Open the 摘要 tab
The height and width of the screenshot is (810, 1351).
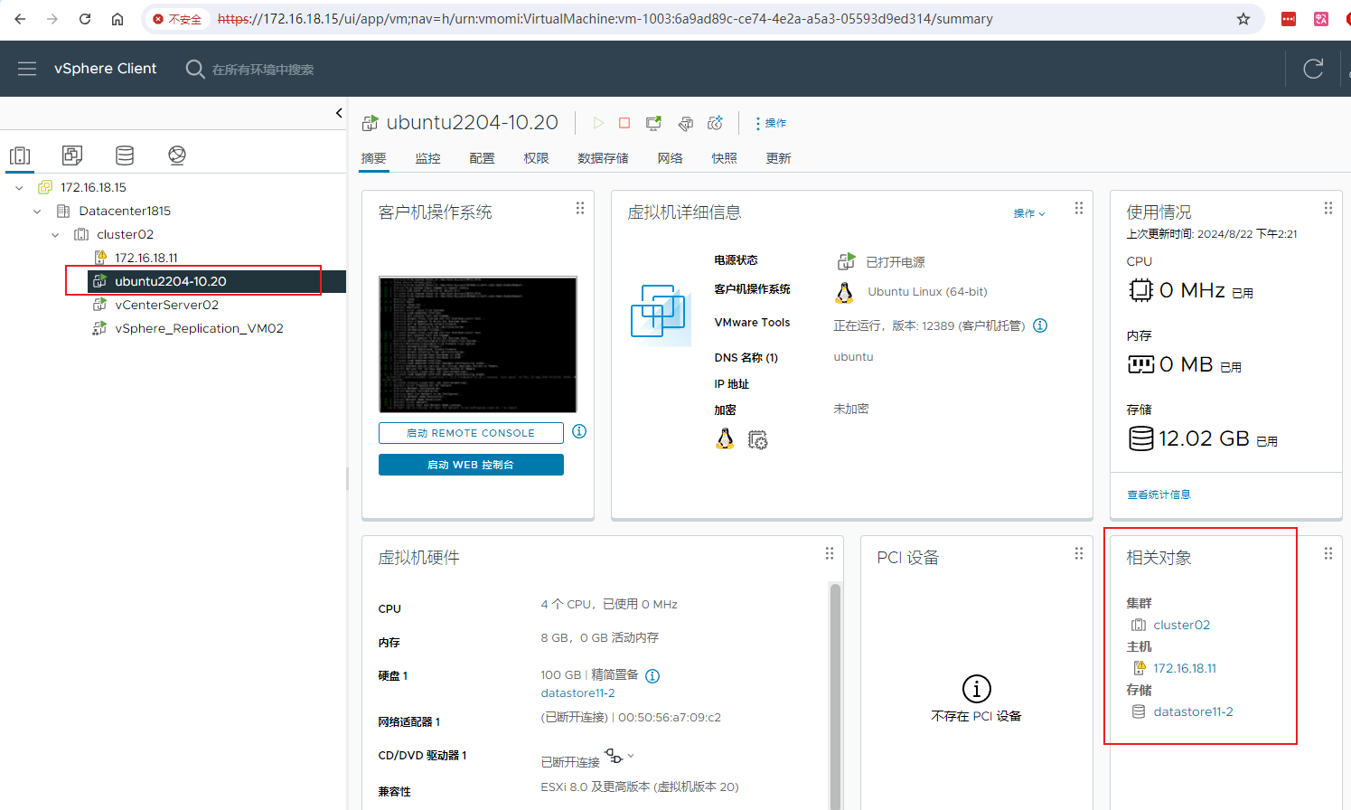click(x=374, y=158)
